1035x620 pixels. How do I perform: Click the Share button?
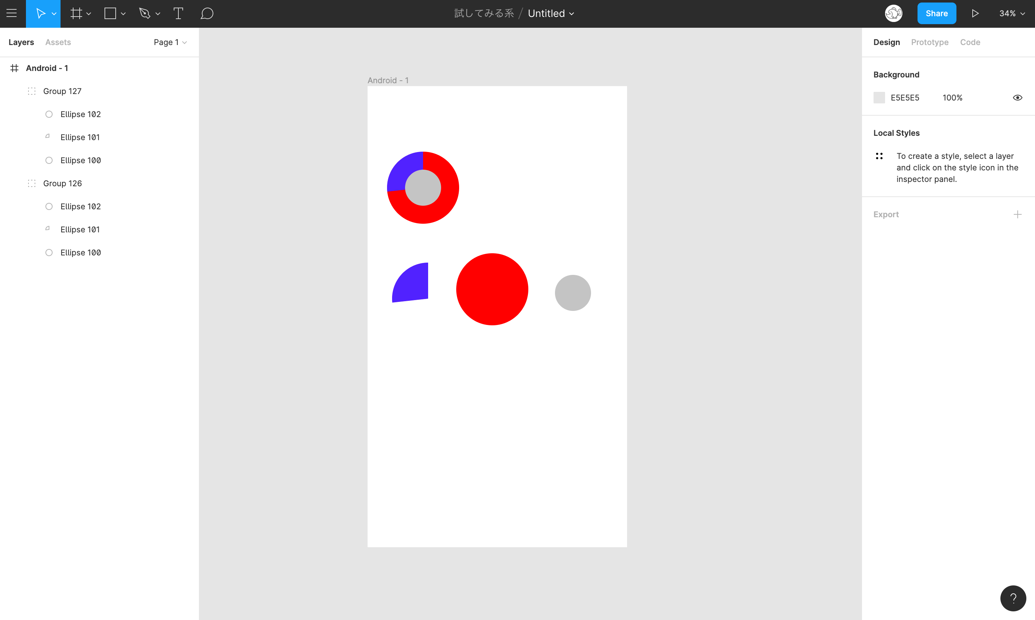tap(936, 13)
